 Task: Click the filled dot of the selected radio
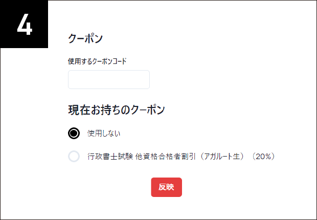pos(74,134)
